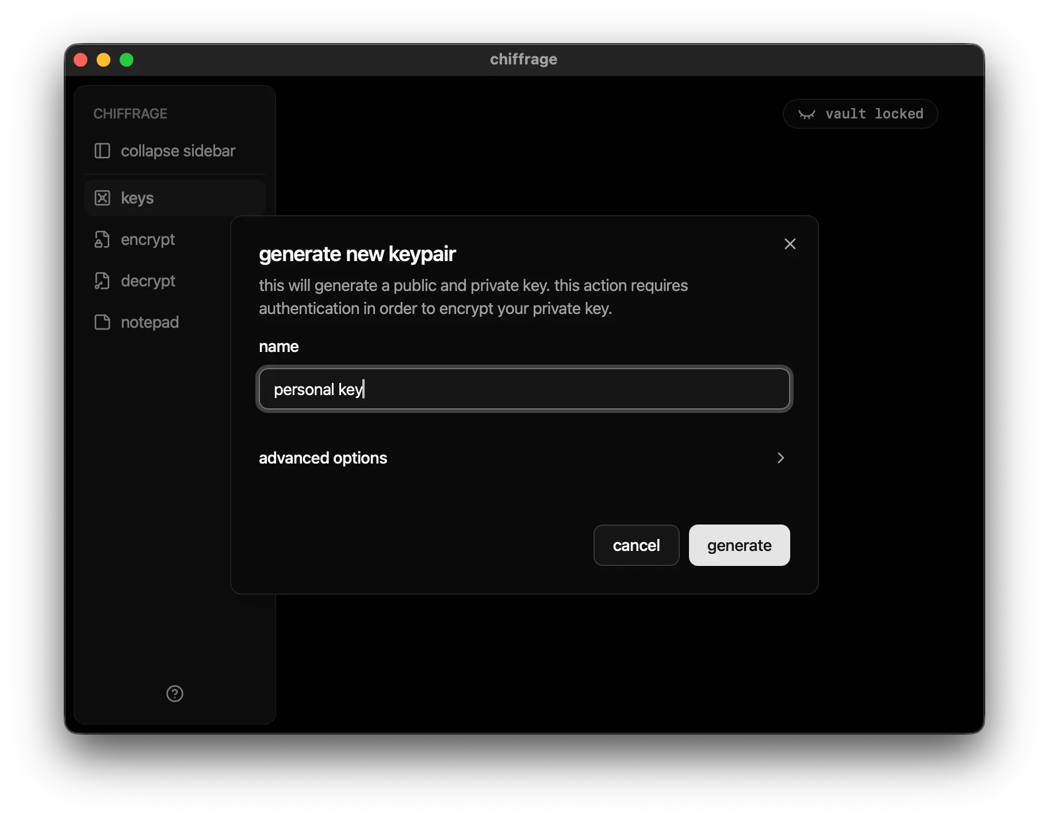Select the encrypt file-lock icon
The image size is (1049, 819).
point(102,239)
